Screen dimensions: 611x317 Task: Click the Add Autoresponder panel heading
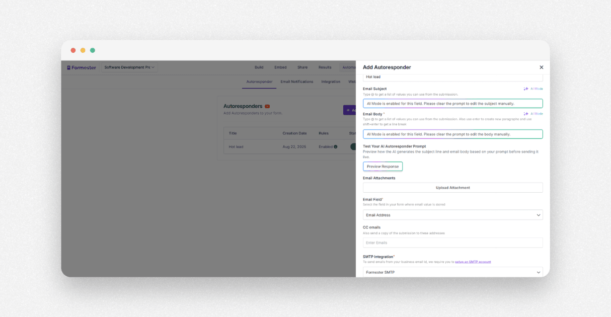tap(387, 67)
